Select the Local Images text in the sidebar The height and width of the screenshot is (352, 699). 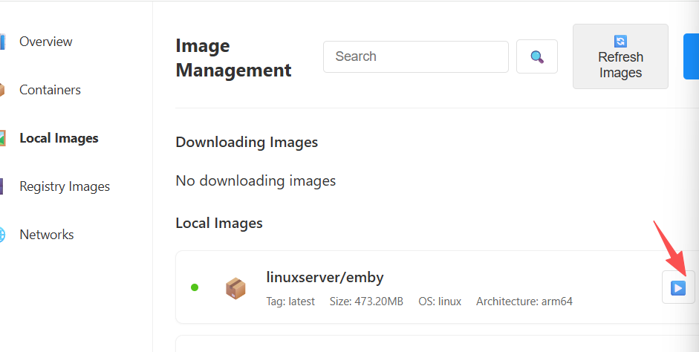click(x=59, y=138)
